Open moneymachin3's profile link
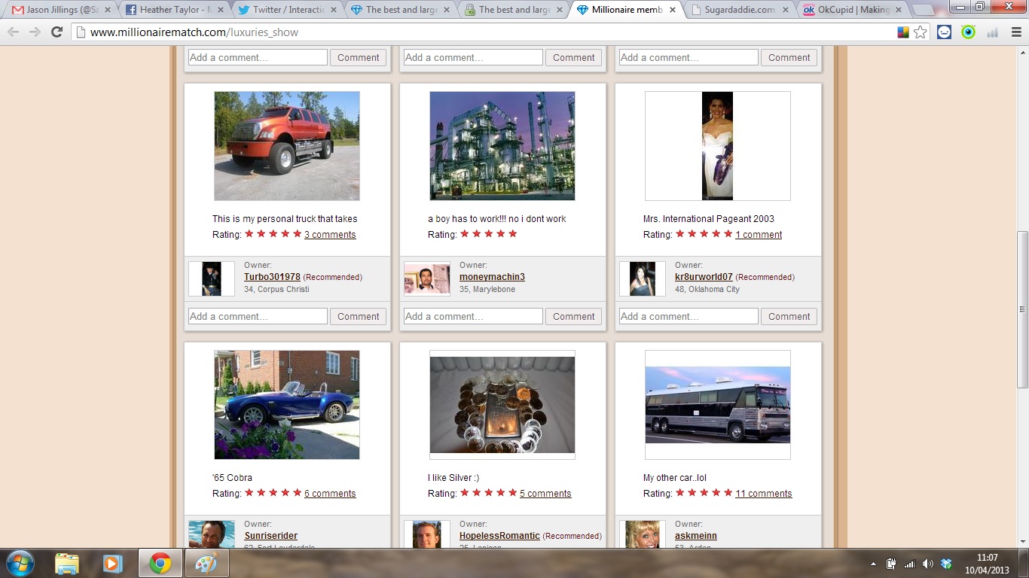The image size is (1029, 578). tap(492, 277)
